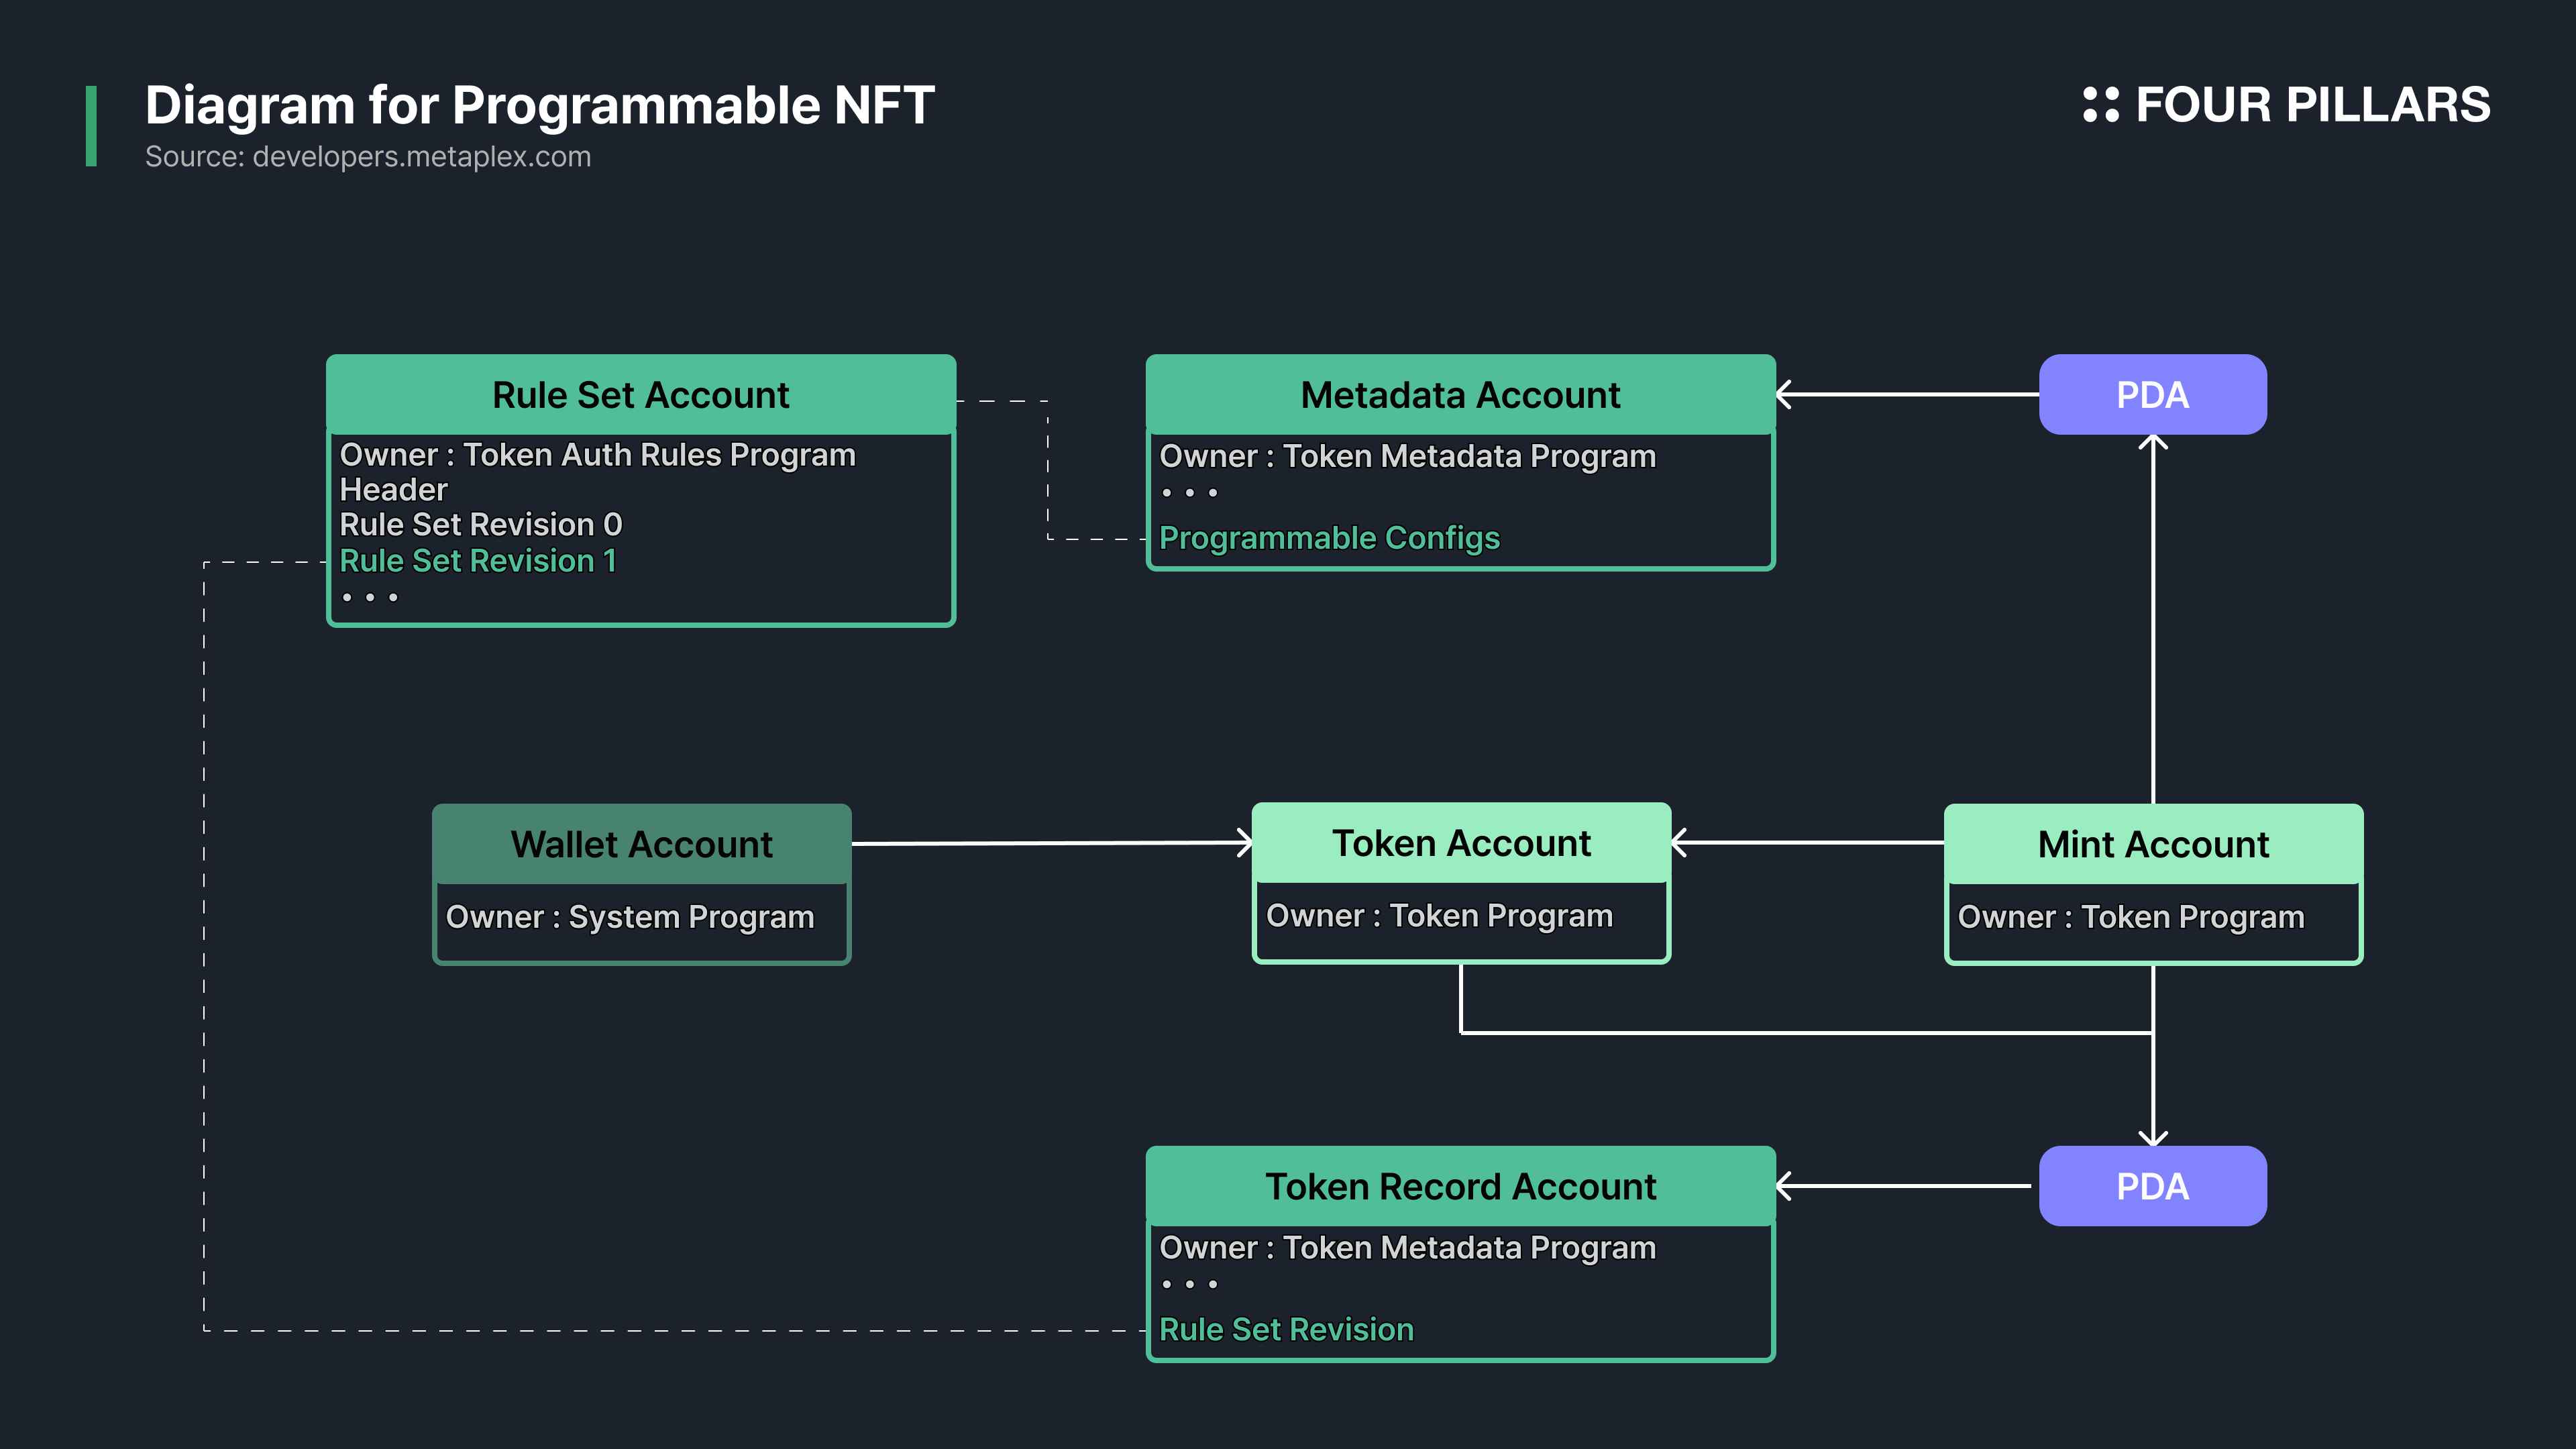Click the Header line in Rule Set Account

[x=393, y=489]
